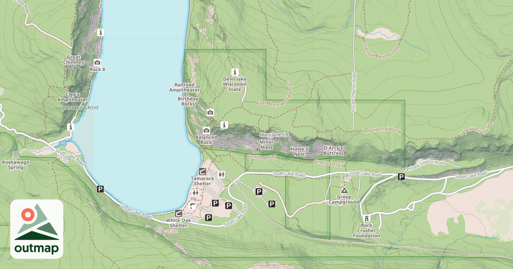The width and height of the screenshot is (513, 269).
Task: Click parking icon nearest White Oak Shelter
Action: pyautogui.click(x=209, y=218)
